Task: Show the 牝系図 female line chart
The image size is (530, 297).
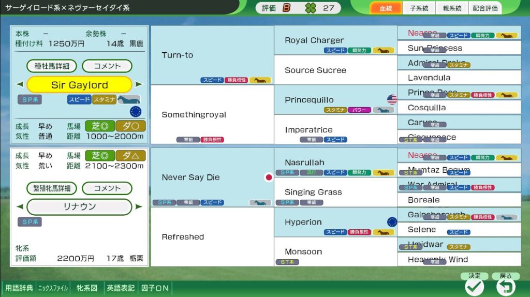Action: pyautogui.click(x=86, y=288)
